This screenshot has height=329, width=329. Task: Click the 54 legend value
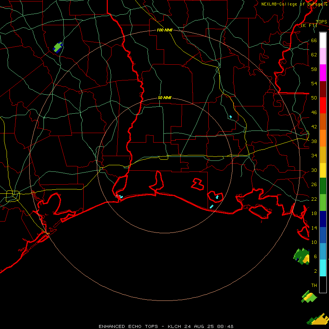pyautogui.click(x=314, y=83)
